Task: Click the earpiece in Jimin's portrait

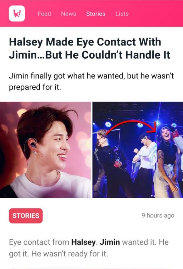Action: (33, 144)
